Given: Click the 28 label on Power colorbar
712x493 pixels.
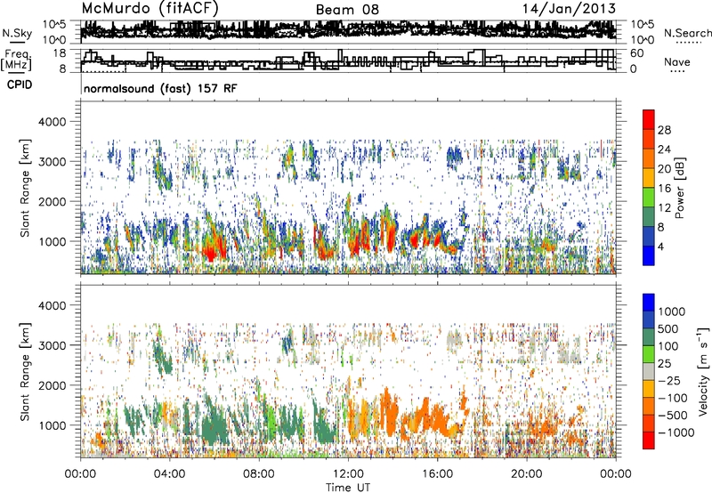Looking at the screenshot, I should [x=664, y=130].
